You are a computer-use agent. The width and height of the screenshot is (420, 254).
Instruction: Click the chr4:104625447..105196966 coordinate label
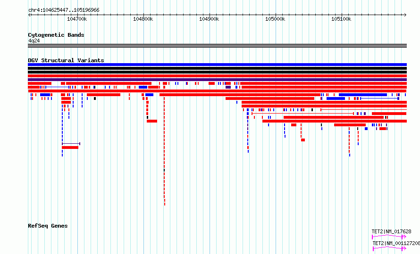point(64,10)
